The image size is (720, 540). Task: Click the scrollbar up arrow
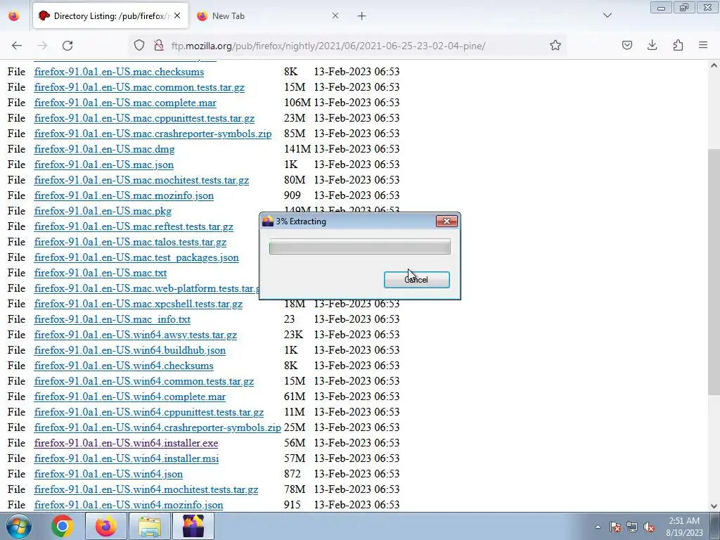714,65
